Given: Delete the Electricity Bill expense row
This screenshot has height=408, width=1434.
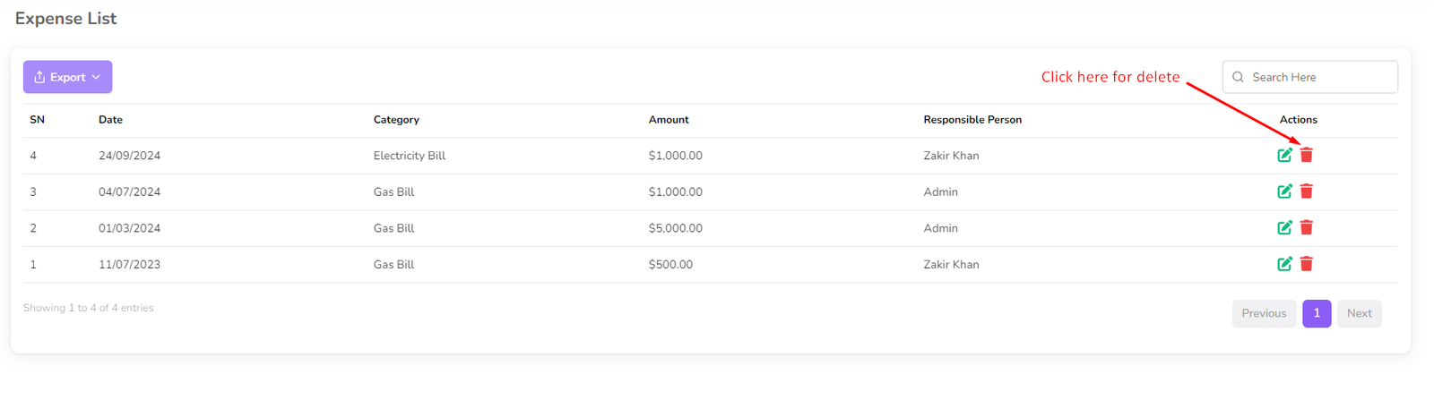Looking at the screenshot, I should click(x=1307, y=155).
